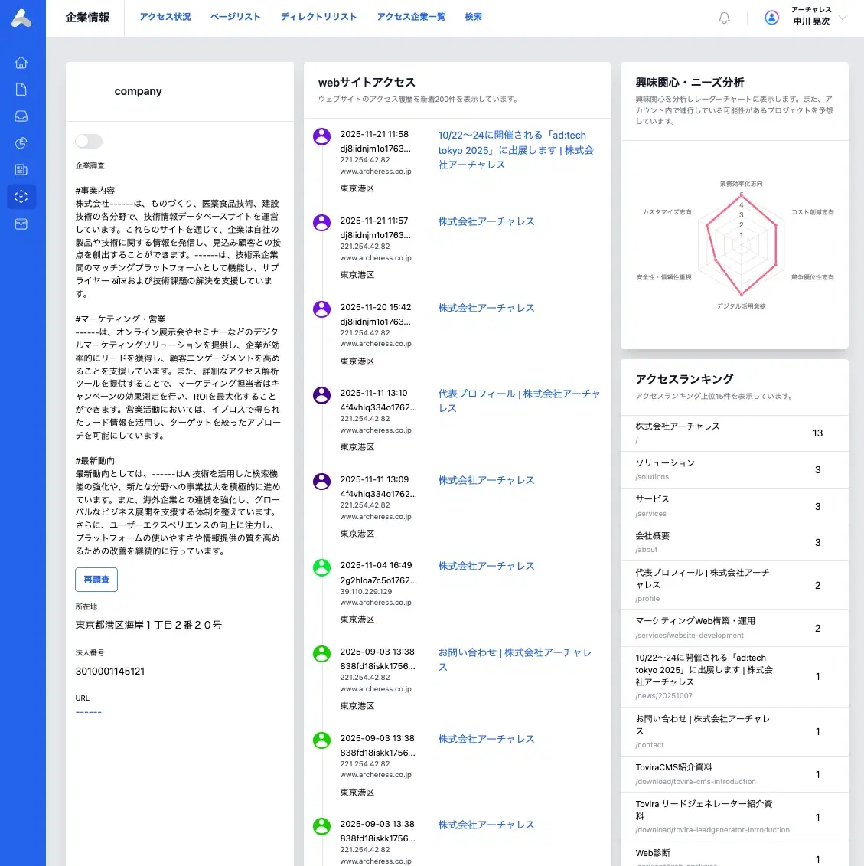Open notifications with the bell icon
The width and height of the screenshot is (864, 866).
pos(724,18)
